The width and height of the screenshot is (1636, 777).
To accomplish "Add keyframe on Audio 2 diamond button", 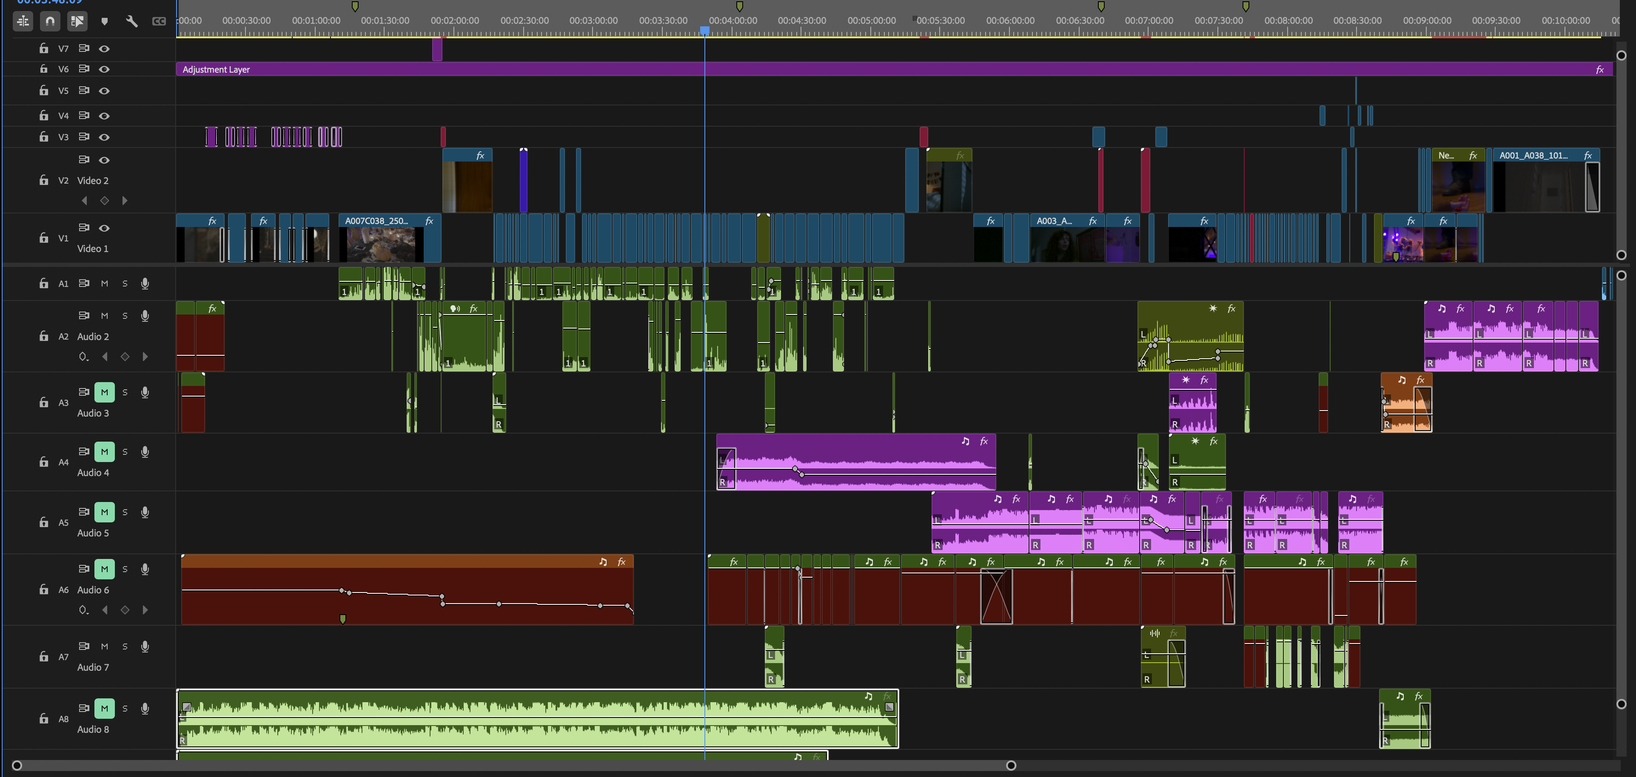I will coord(125,357).
